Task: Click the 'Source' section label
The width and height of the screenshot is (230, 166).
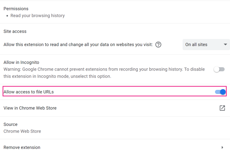Action: click(10, 124)
